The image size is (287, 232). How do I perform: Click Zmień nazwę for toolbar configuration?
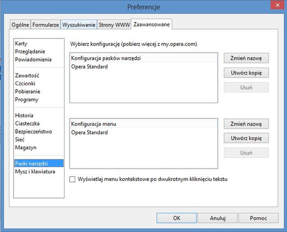[246, 58]
